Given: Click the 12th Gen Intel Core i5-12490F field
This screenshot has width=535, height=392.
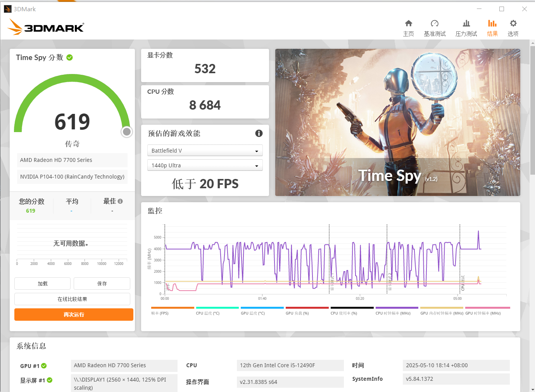Looking at the screenshot, I should (x=290, y=365).
